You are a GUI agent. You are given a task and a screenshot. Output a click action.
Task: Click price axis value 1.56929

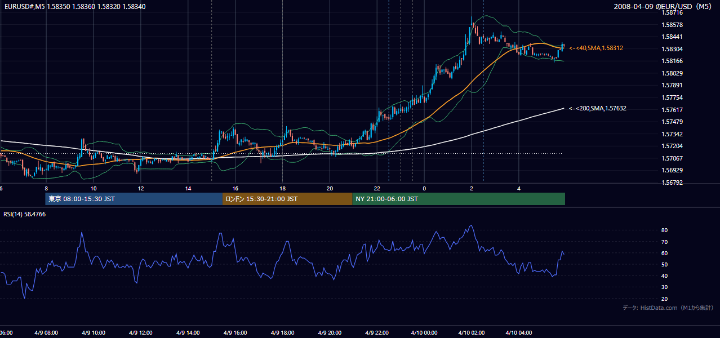coord(673,170)
